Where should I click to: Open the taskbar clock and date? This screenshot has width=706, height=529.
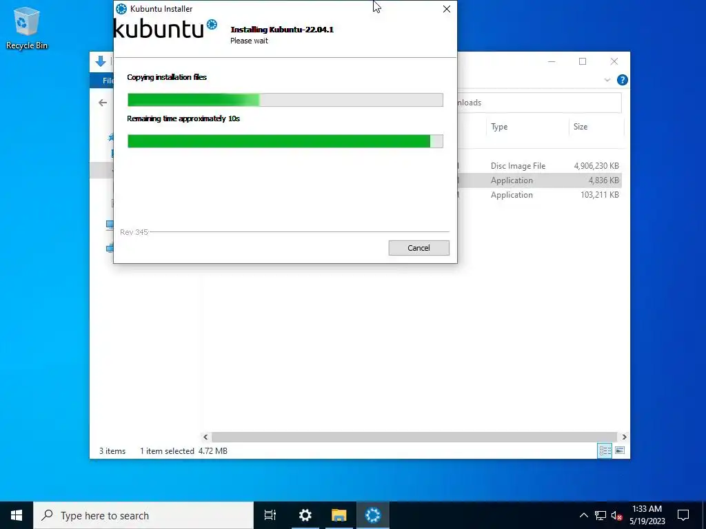647,515
